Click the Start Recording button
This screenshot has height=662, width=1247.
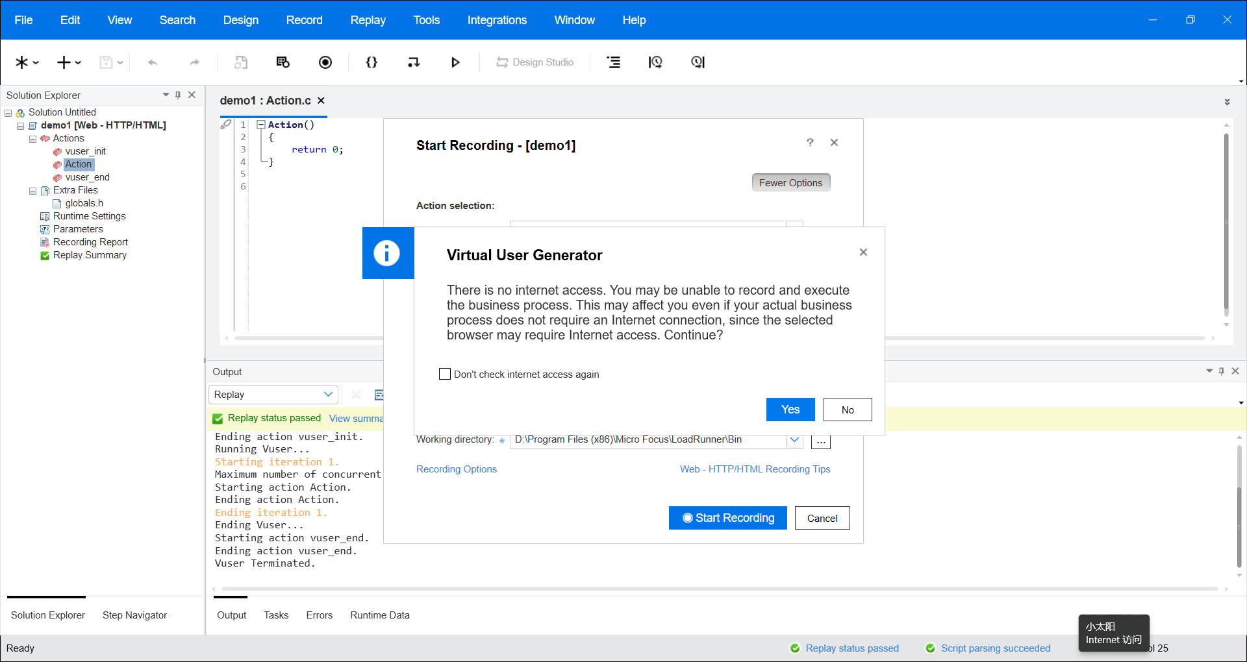tap(728, 518)
